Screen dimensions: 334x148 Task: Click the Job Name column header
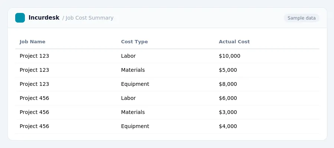click(x=32, y=41)
